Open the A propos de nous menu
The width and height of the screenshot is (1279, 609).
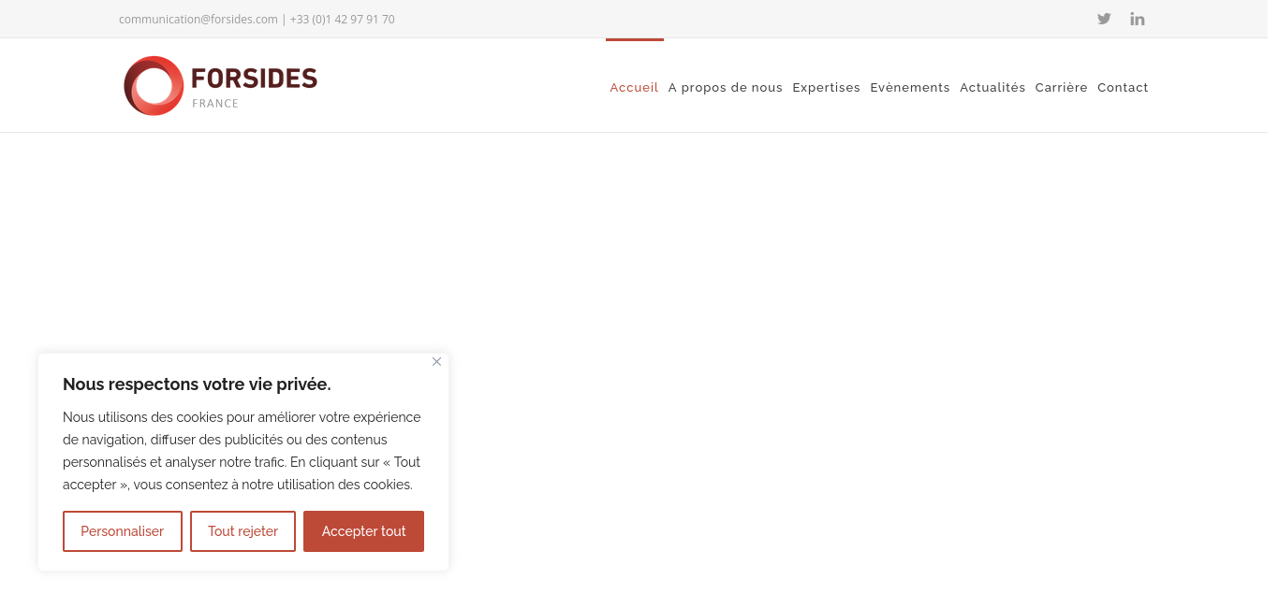point(726,88)
